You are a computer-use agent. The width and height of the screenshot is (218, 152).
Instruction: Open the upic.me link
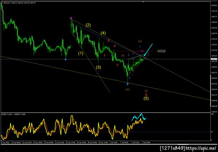[201, 148]
